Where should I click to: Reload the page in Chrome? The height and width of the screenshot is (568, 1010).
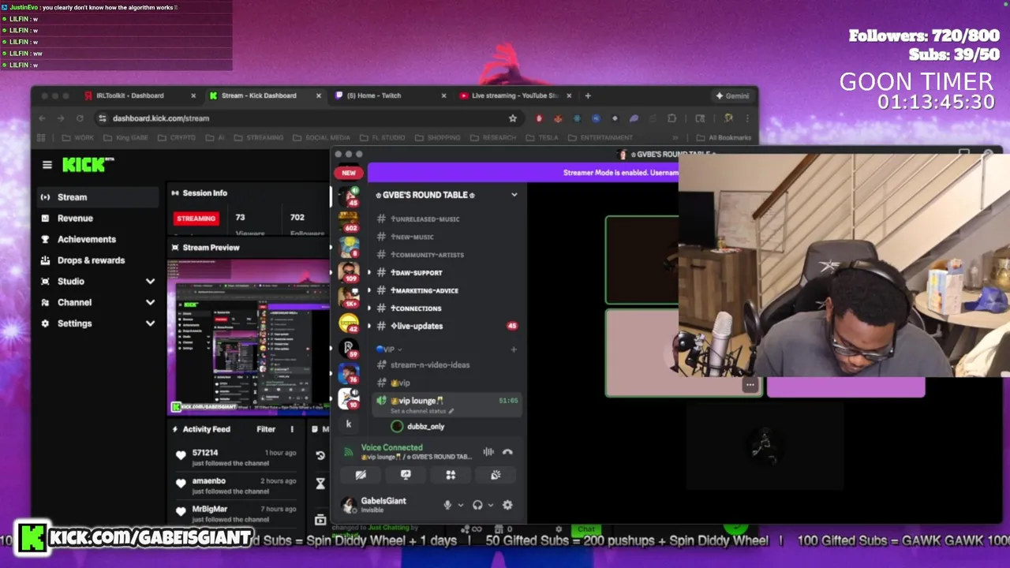coord(80,118)
